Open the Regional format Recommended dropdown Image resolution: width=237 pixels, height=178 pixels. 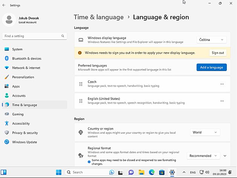click(204, 156)
